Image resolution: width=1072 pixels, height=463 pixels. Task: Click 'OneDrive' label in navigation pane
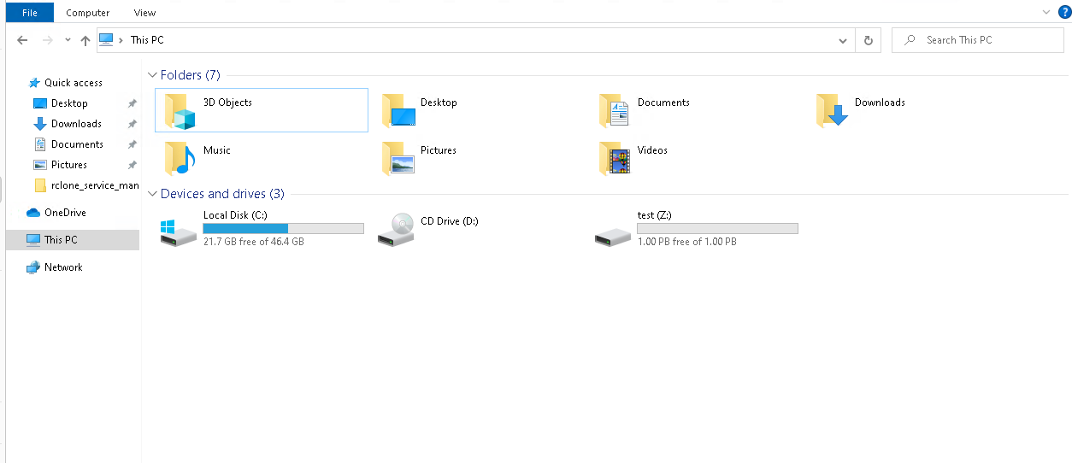click(65, 213)
